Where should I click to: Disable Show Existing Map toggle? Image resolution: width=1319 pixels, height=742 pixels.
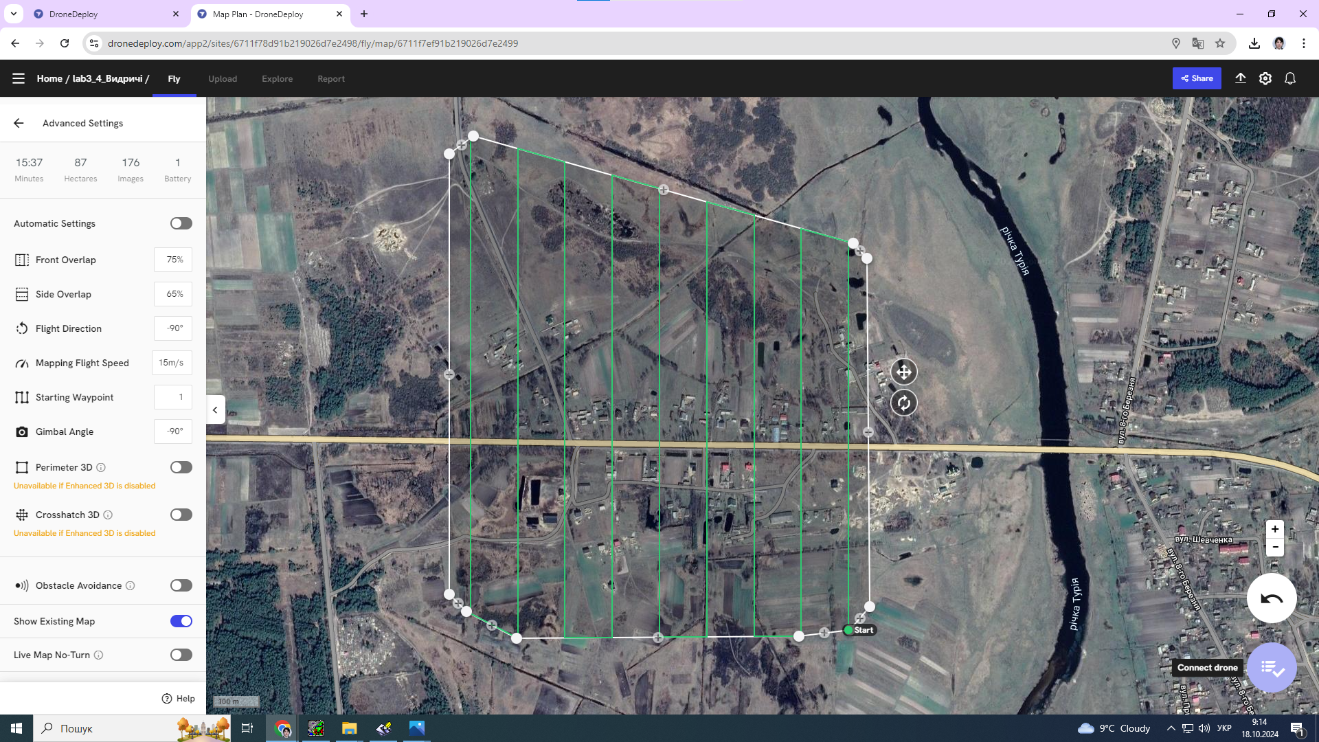[181, 621]
